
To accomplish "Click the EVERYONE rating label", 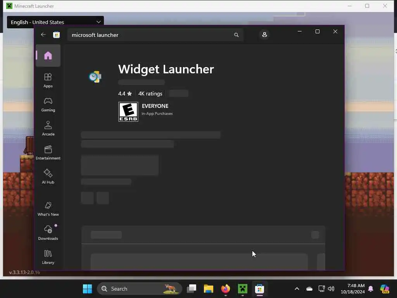I will coord(155,106).
